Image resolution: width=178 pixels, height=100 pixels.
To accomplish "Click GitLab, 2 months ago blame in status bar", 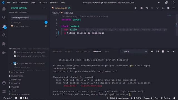I will click(x=118, y=98).
